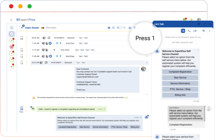Click New Service chip in agent conversation

[x=85, y=127]
